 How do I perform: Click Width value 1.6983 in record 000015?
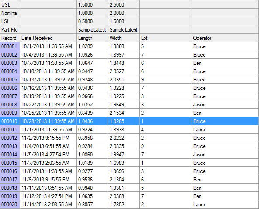click(124, 163)
